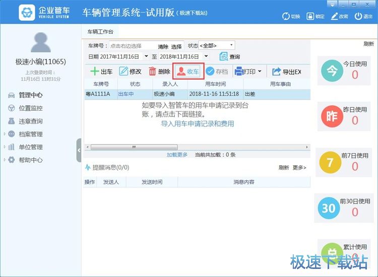This screenshot has height=277, width=378.
Task: Click the 车牌号 column header
Action: [x=101, y=84]
